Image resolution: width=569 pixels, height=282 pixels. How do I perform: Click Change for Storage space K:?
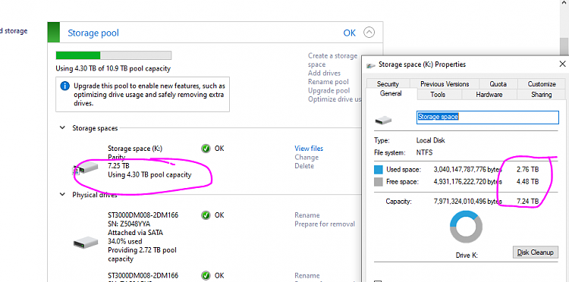click(307, 157)
